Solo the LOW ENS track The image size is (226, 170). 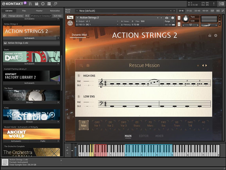(x=79, y=96)
